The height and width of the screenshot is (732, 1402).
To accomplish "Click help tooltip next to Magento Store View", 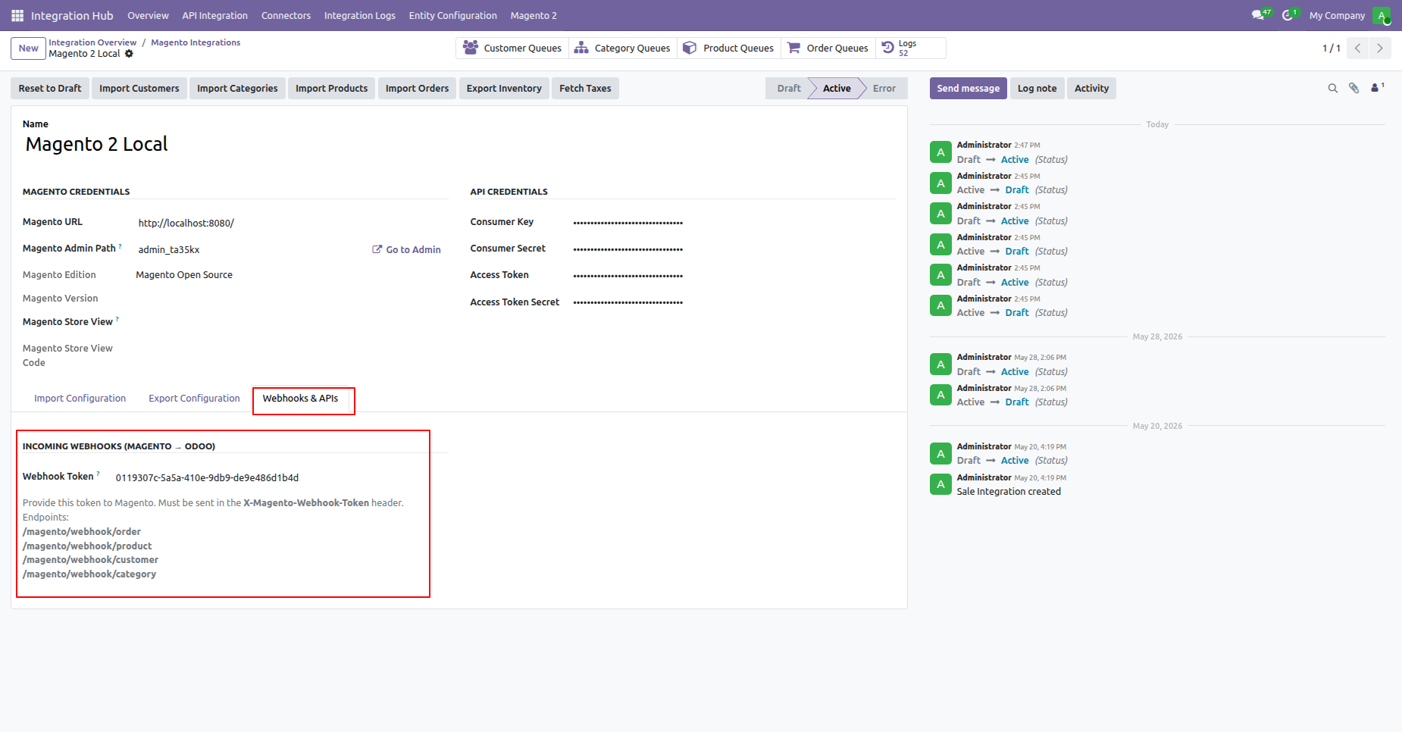I will pos(117,320).
